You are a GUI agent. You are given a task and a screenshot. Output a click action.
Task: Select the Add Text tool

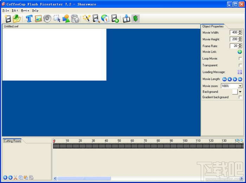click(x=29, y=19)
